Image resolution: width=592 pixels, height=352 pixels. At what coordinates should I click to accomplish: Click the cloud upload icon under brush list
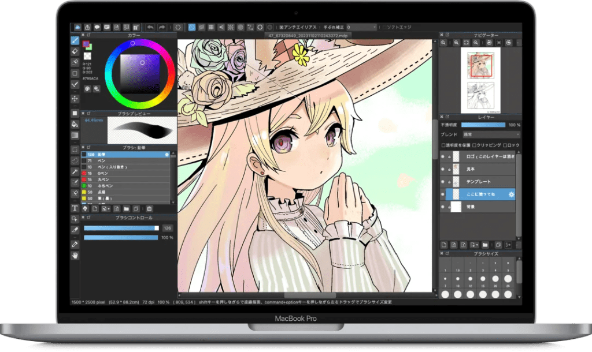click(85, 209)
